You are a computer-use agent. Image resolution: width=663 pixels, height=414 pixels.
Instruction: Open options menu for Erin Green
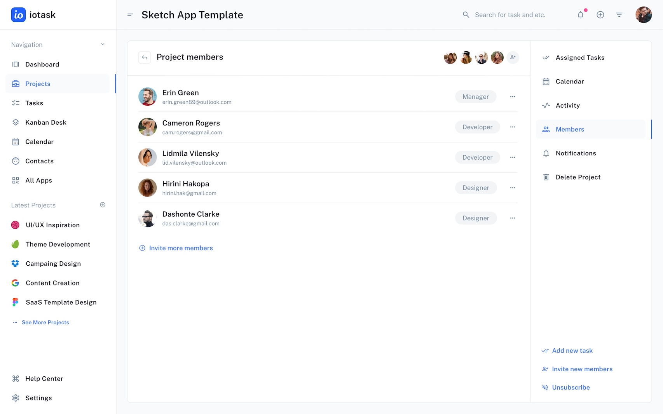pos(513,97)
